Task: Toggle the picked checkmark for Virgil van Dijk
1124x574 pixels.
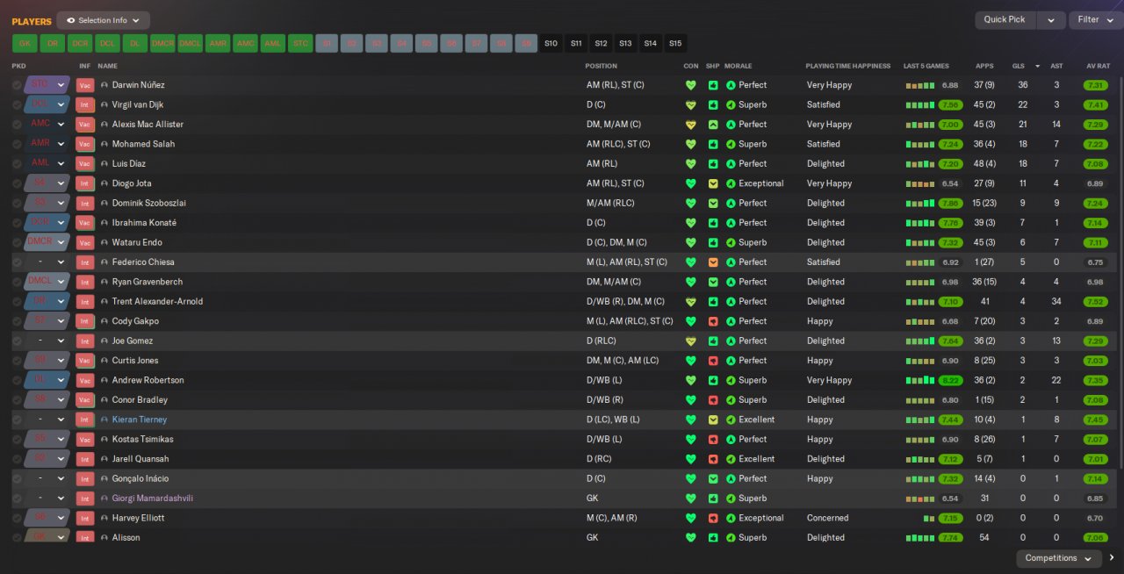Action: (x=17, y=104)
